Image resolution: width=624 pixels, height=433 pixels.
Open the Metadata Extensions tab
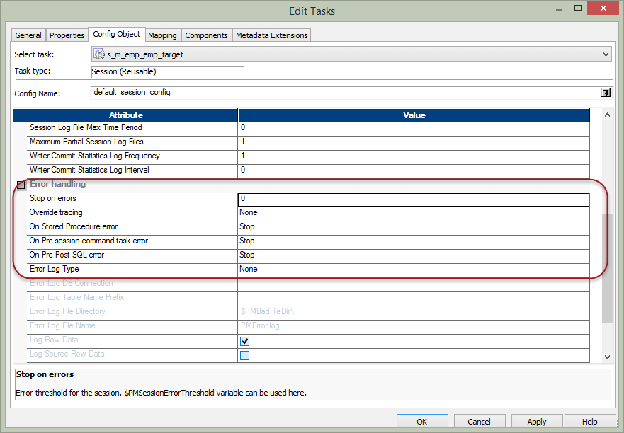click(x=271, y=35)
